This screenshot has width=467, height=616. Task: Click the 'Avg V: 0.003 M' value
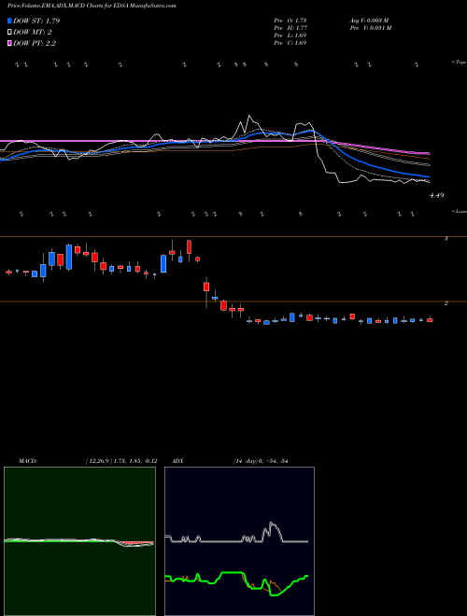tap(369, 20)
